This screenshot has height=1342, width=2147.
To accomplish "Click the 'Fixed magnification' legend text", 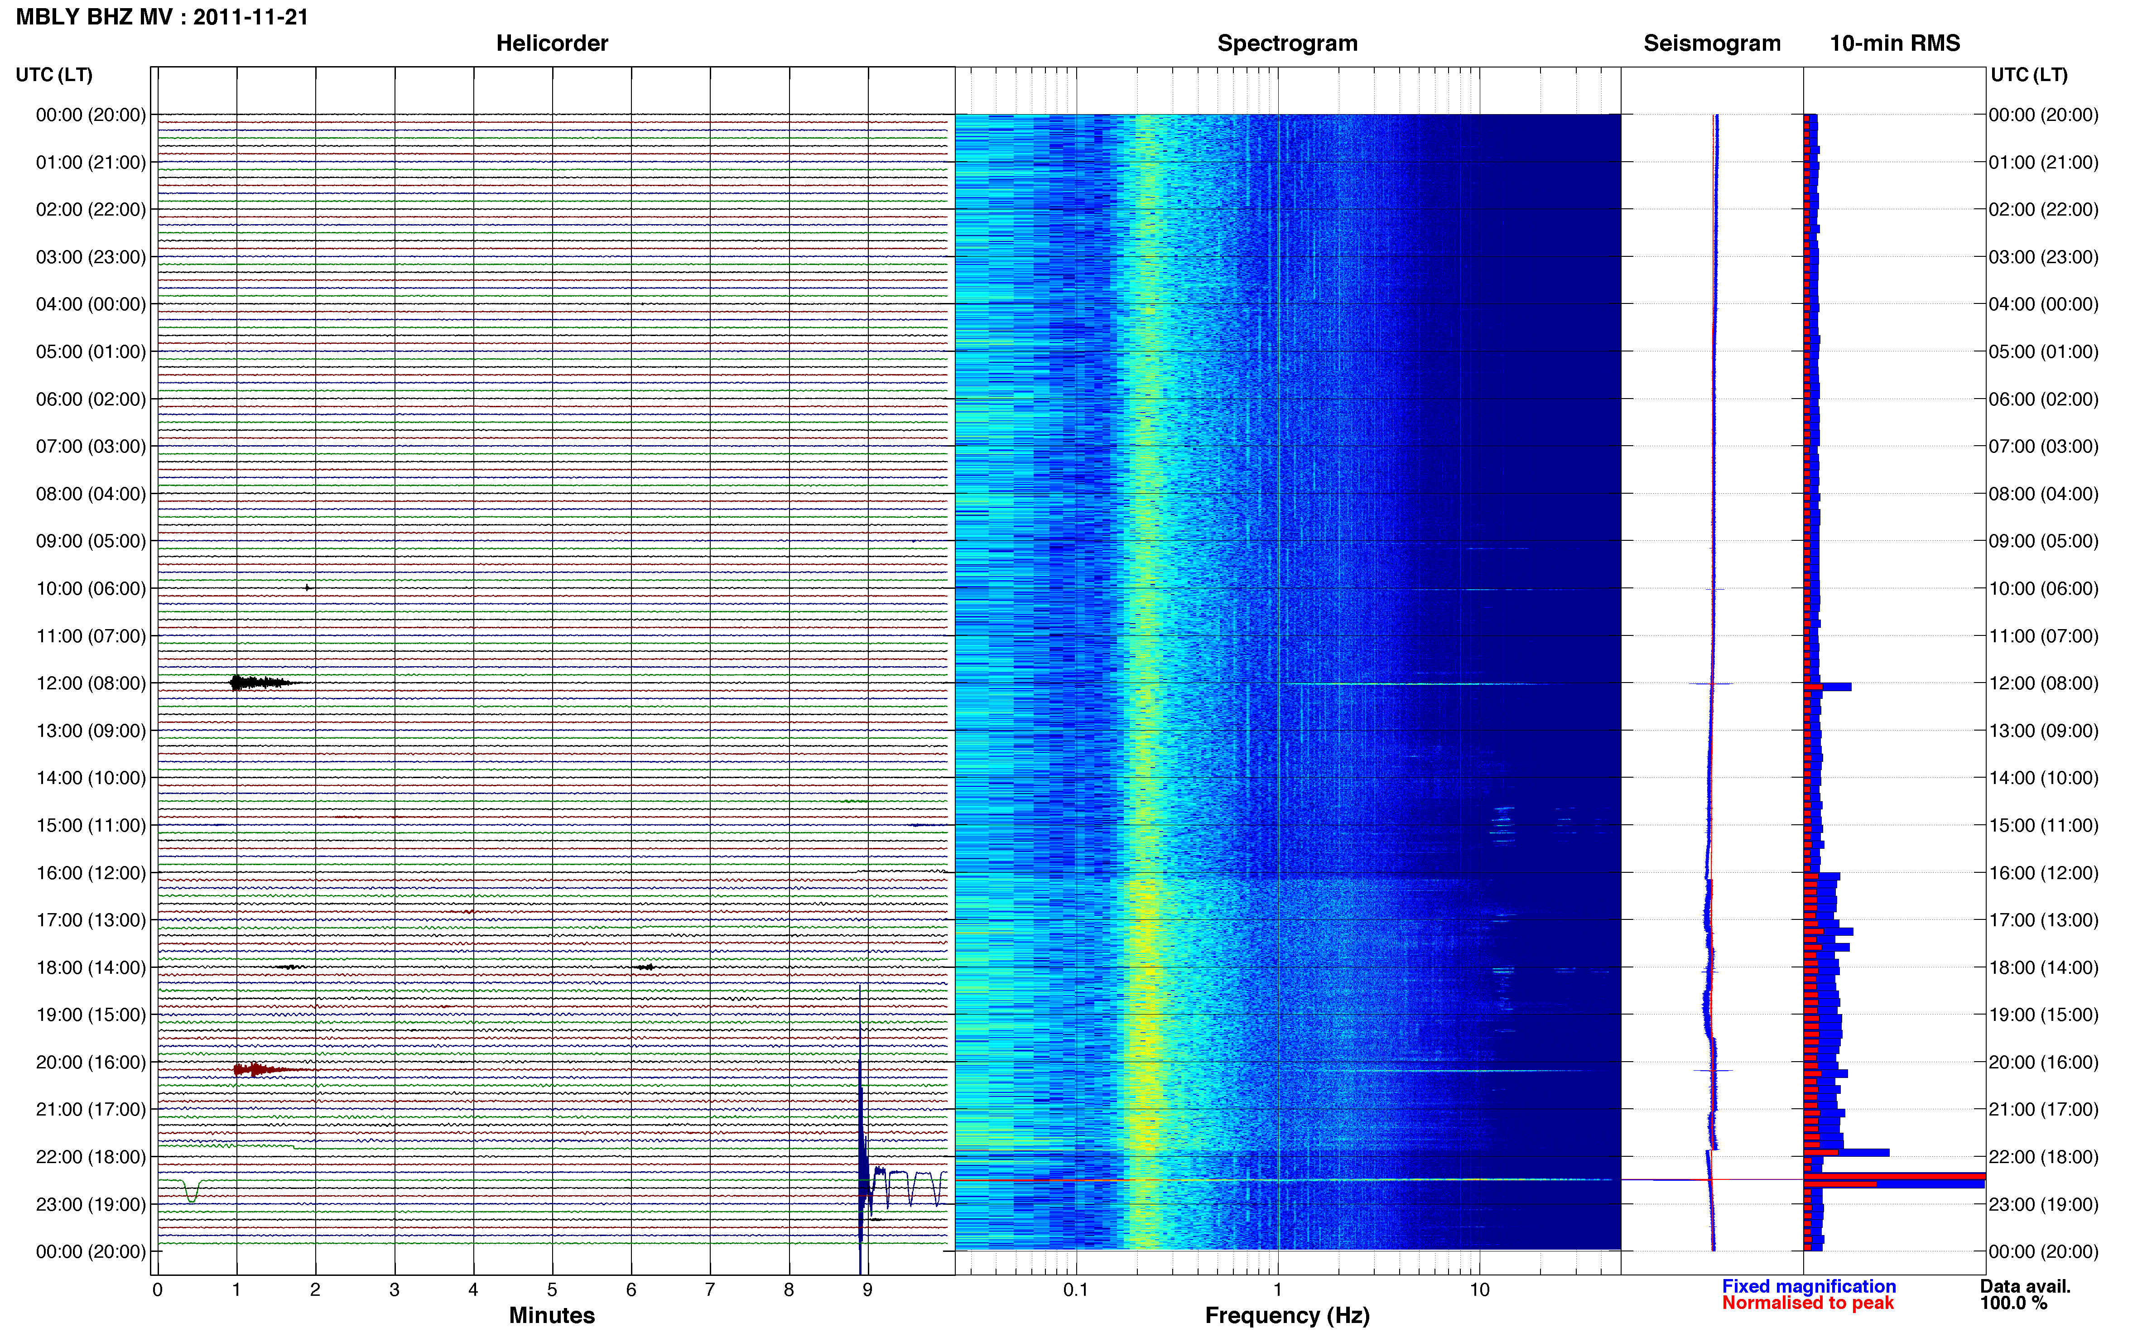I will (x=1808, y=1286).
